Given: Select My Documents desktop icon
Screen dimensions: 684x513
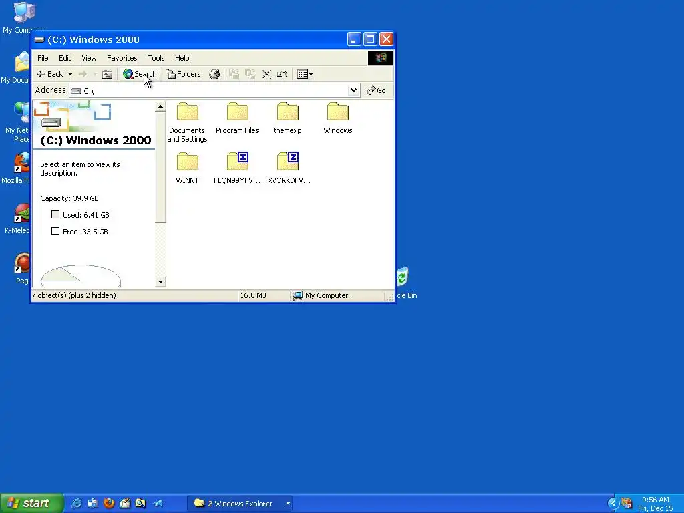Looking at the screenshot, I should (x=16, y=68).
